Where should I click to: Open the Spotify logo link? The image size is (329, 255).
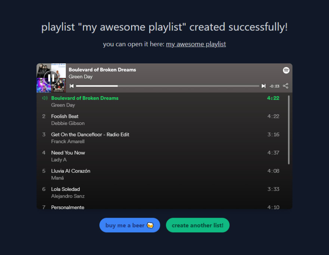(x=286, y=70)
